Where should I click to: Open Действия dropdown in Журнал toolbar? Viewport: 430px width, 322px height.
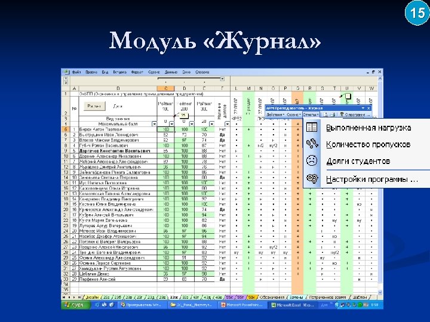(x=275, y=114)
